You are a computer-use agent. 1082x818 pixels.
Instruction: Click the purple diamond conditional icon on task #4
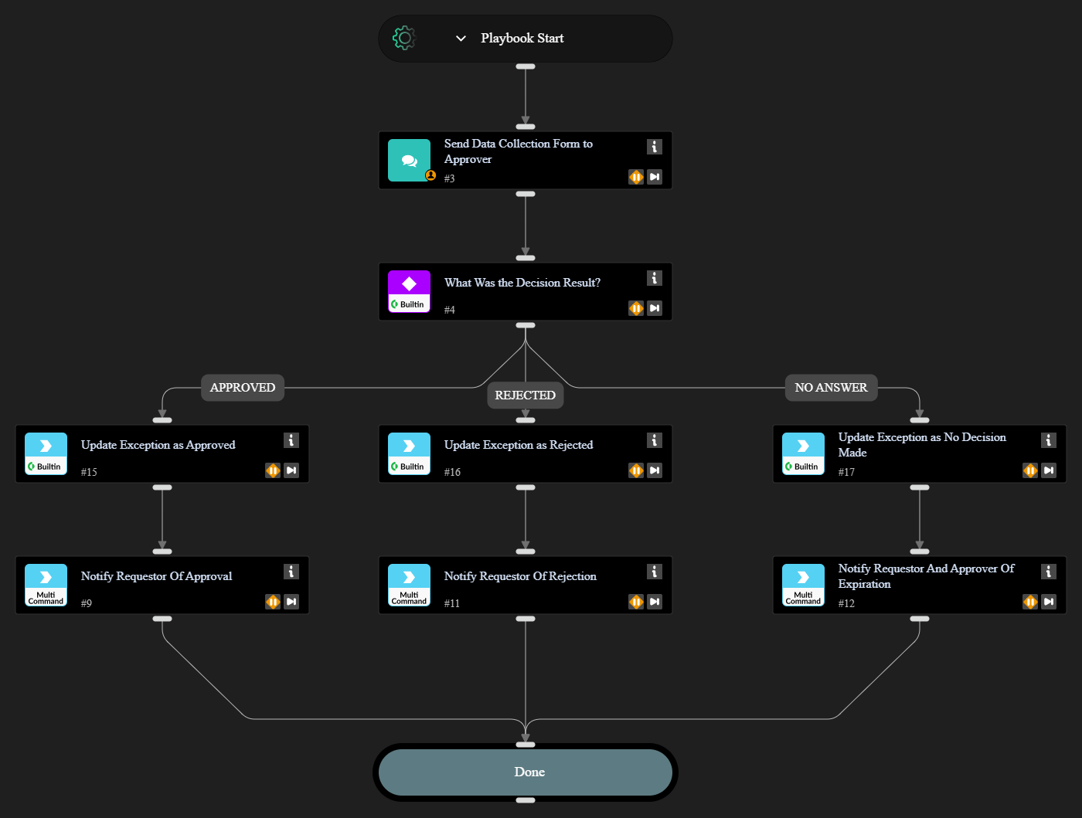tap(409, 284)
